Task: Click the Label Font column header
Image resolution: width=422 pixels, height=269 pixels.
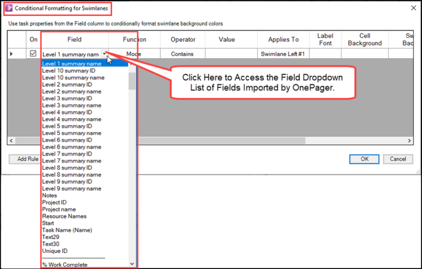Action: click(325, 40)
